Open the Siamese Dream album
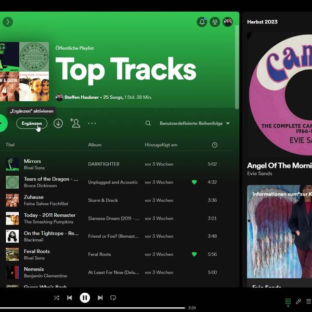 click(113, 218)
